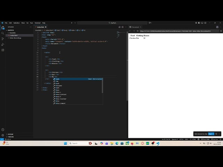223x167 pixels.
Task: Open the Edit menu
Action: pyautogui.click(x=10, y=23)
